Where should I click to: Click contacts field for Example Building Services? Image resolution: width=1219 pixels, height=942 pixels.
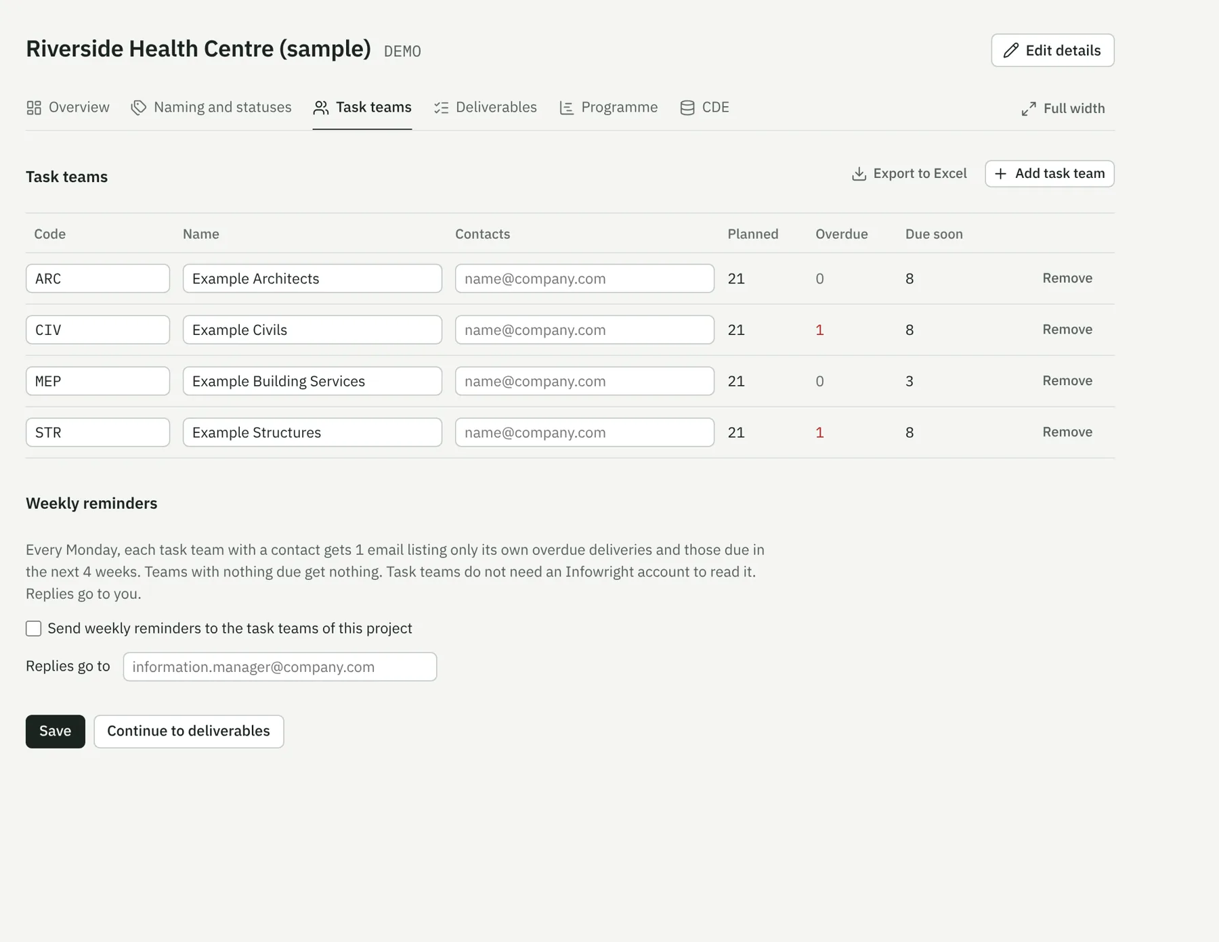(584, 382)
